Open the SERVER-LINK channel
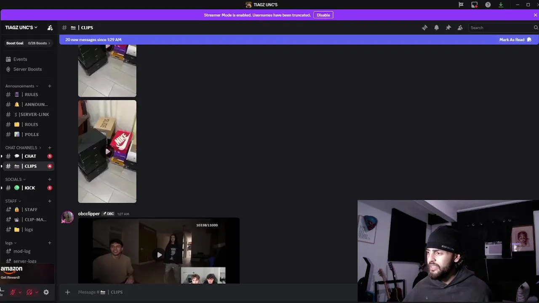Viewport: 539px width, 303px height. 28,114
